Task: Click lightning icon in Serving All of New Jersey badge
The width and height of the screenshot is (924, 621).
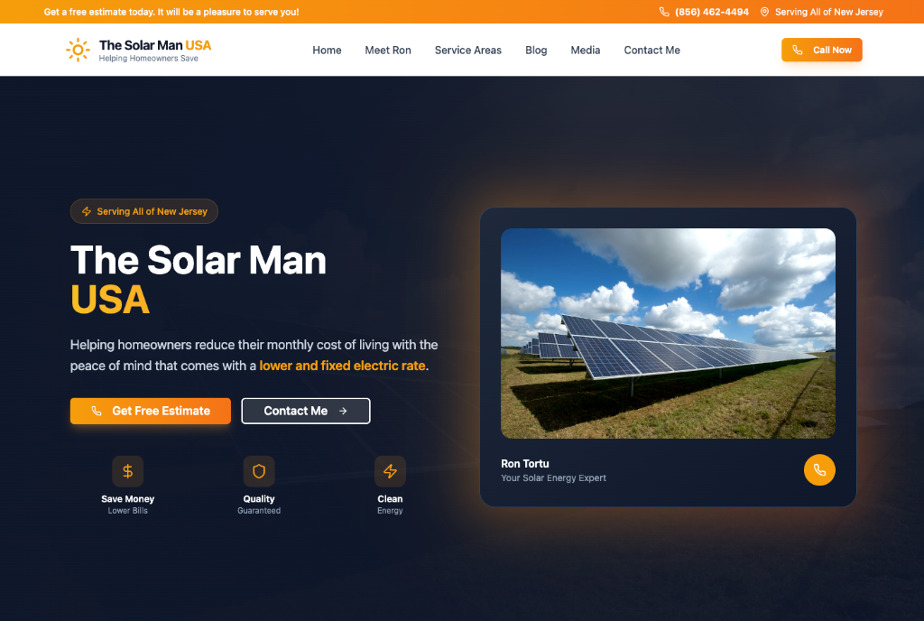Action: click(x=87, y=211)
